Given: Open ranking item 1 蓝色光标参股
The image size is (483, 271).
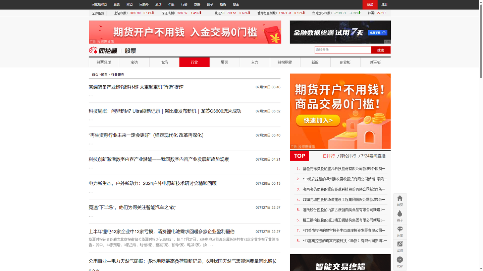Looking at the screenshot, I should [344, 169].
